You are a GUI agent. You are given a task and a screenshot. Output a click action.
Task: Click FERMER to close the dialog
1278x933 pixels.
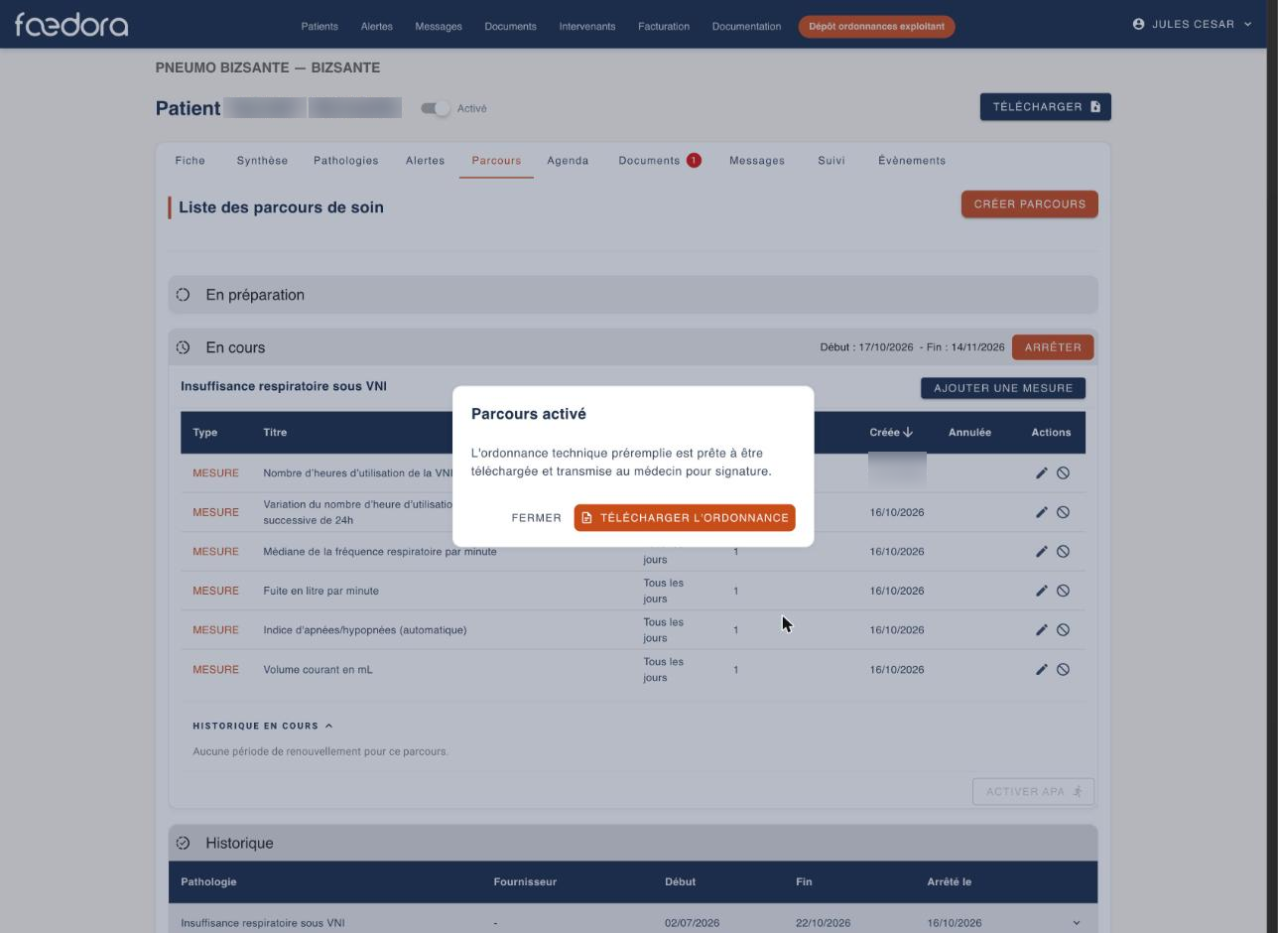(x=537, y=518)
